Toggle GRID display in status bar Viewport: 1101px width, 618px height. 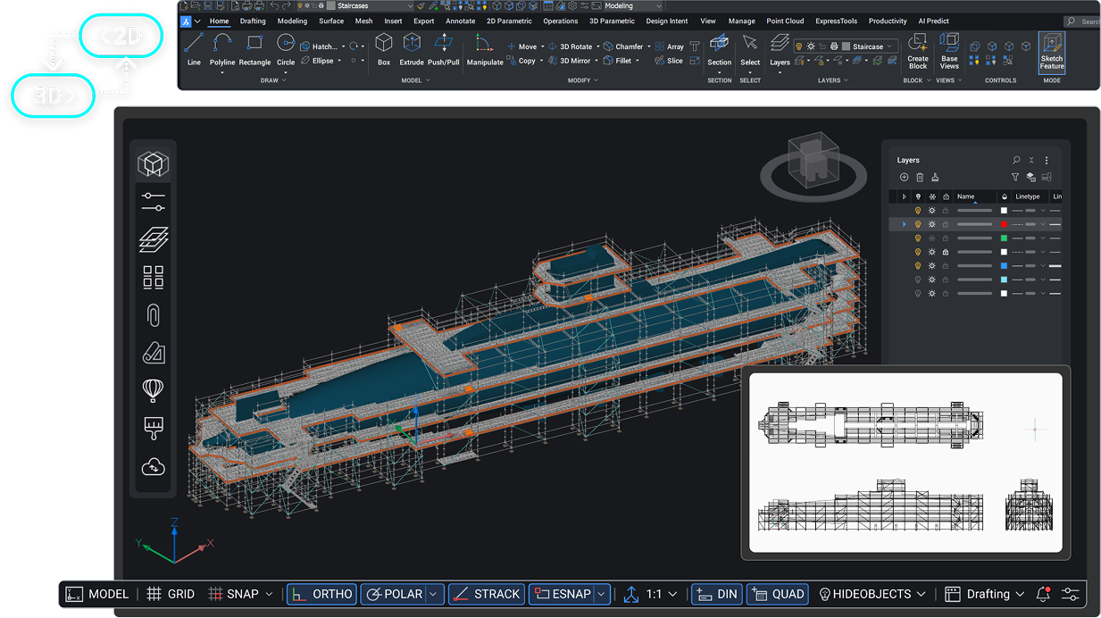[171, 594]
